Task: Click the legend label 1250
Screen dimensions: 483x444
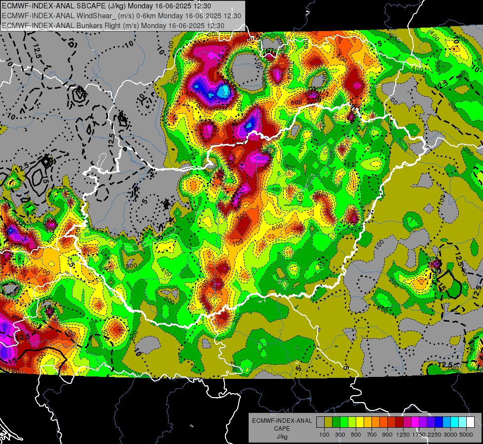Action: pyautogui.click(x=403, y=435)
